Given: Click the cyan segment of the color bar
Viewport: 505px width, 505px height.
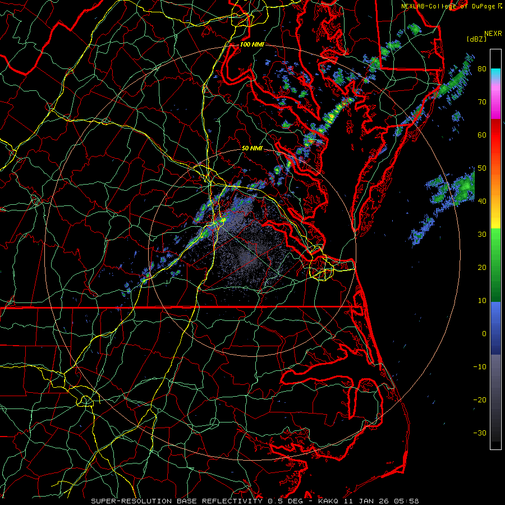Looking at the screenshot, I should 495,74.
